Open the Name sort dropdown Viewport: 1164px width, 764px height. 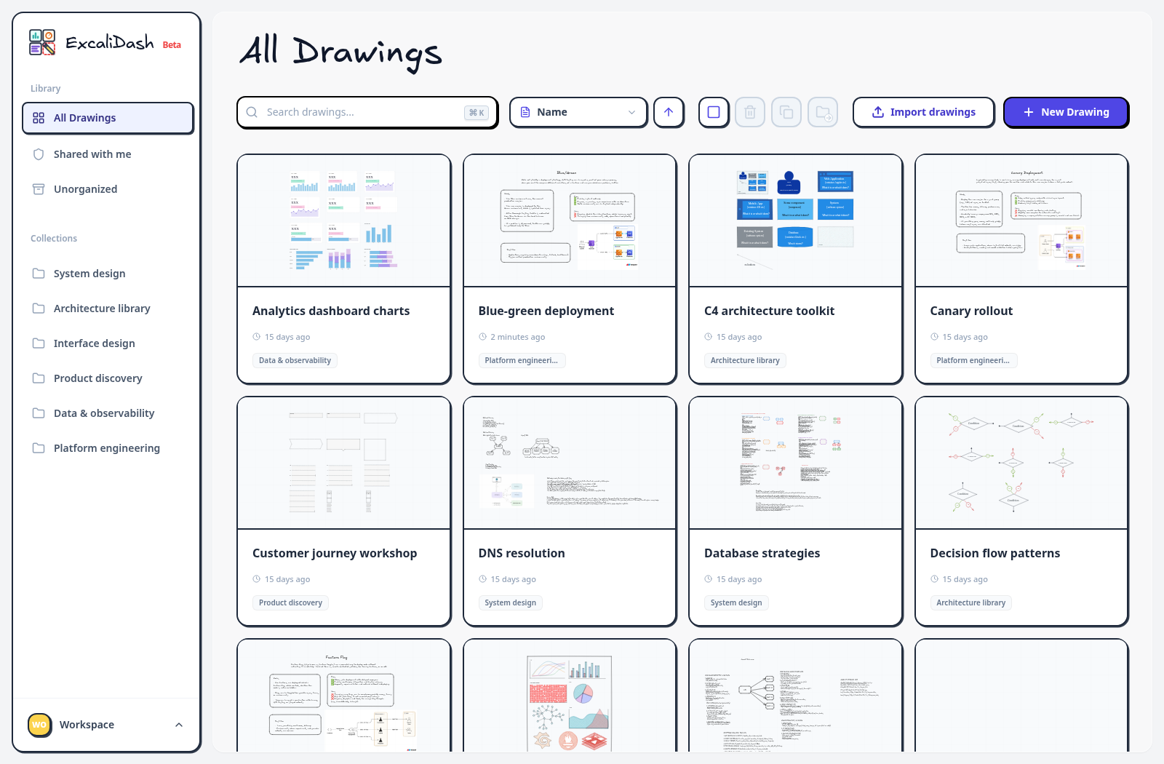(x=578, y=112)
